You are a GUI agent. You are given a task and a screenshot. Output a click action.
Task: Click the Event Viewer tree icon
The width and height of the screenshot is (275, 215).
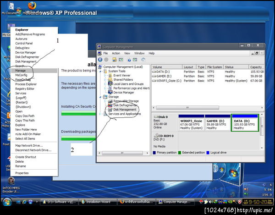pyautogui.click(x=110, y=75)
